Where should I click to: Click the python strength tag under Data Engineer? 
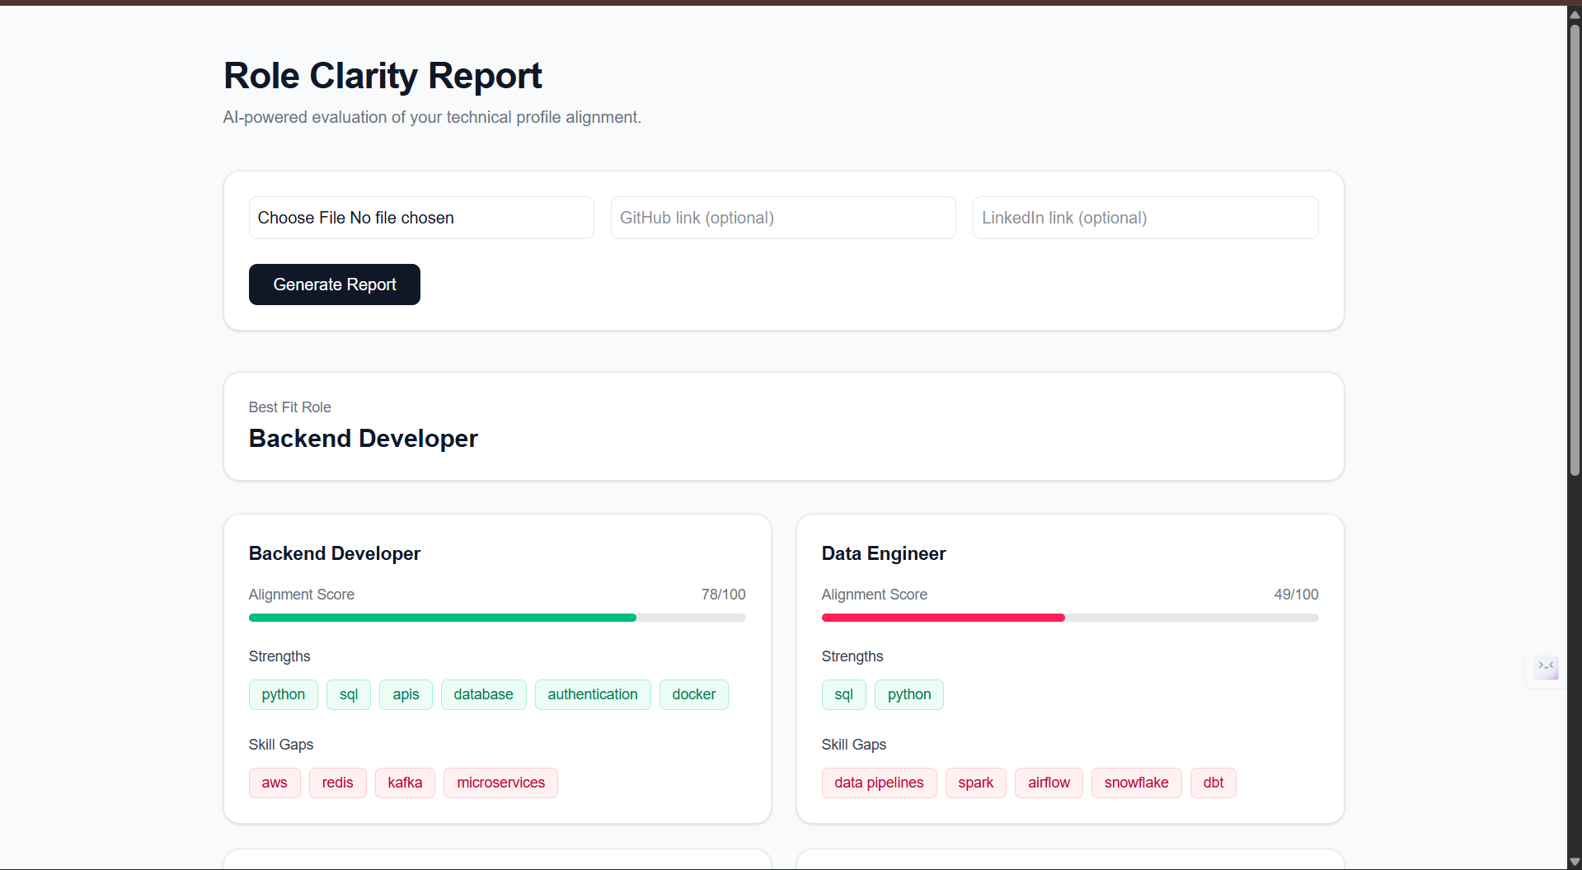point(909,694)
